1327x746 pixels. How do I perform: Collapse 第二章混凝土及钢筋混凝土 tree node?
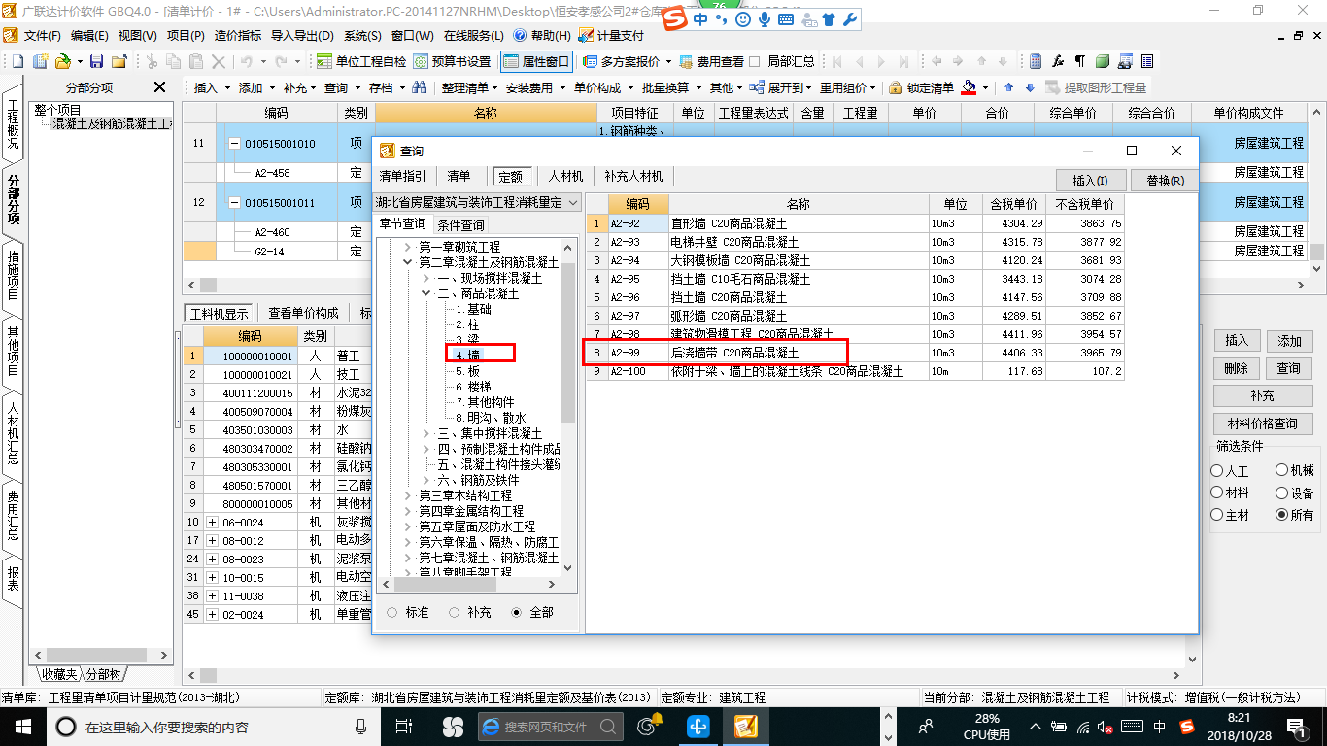click(408, 262)
